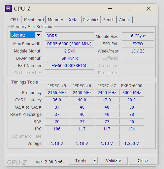Click the DDR5 memory type field
Image resolution: width=164 pixels, height=169 pixels.
(x=69, y=36)
